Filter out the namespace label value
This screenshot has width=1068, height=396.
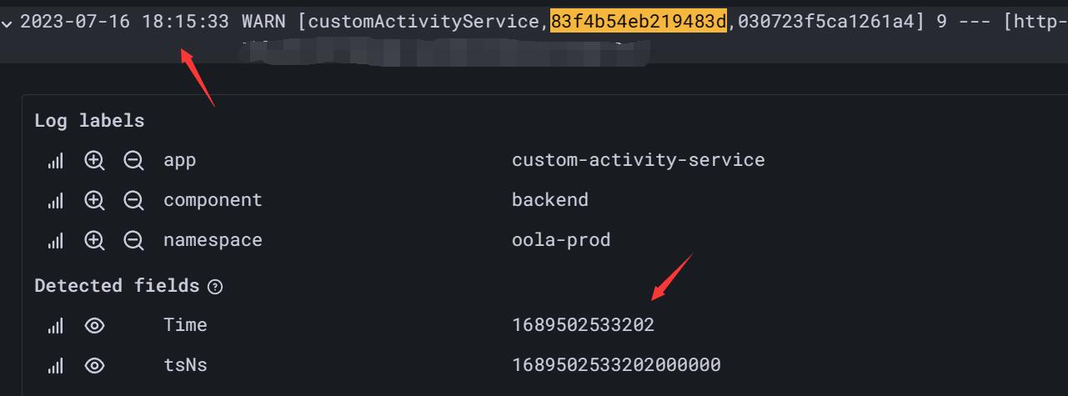[x=133, y=241]
